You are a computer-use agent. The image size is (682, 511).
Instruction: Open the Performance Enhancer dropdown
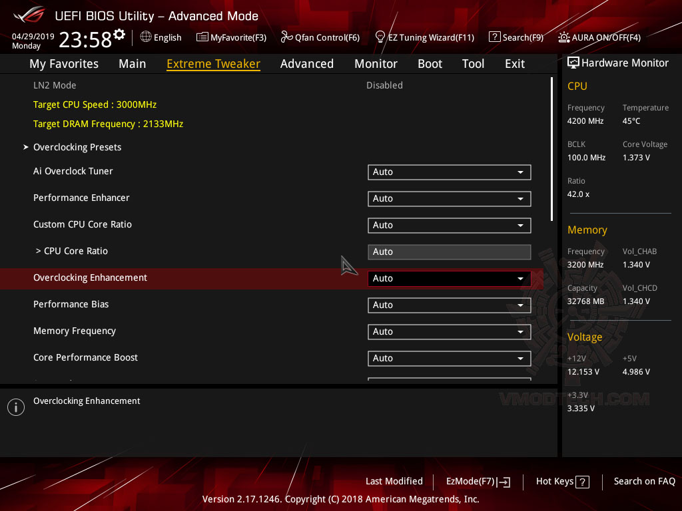tap(449, 198)
